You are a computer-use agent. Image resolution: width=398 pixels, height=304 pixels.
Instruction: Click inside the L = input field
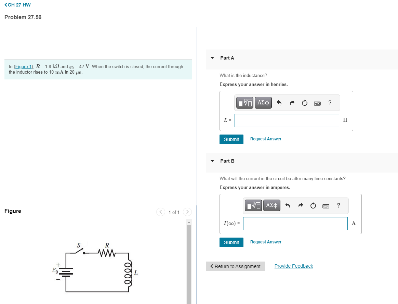click(x=287, y=120)
